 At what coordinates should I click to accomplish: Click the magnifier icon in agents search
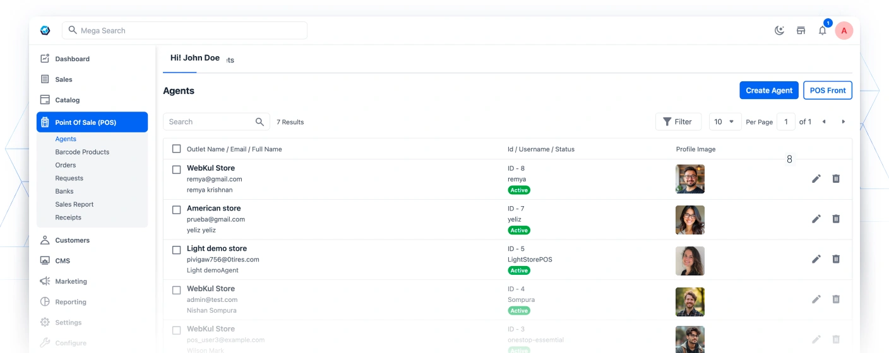[260, 122]
